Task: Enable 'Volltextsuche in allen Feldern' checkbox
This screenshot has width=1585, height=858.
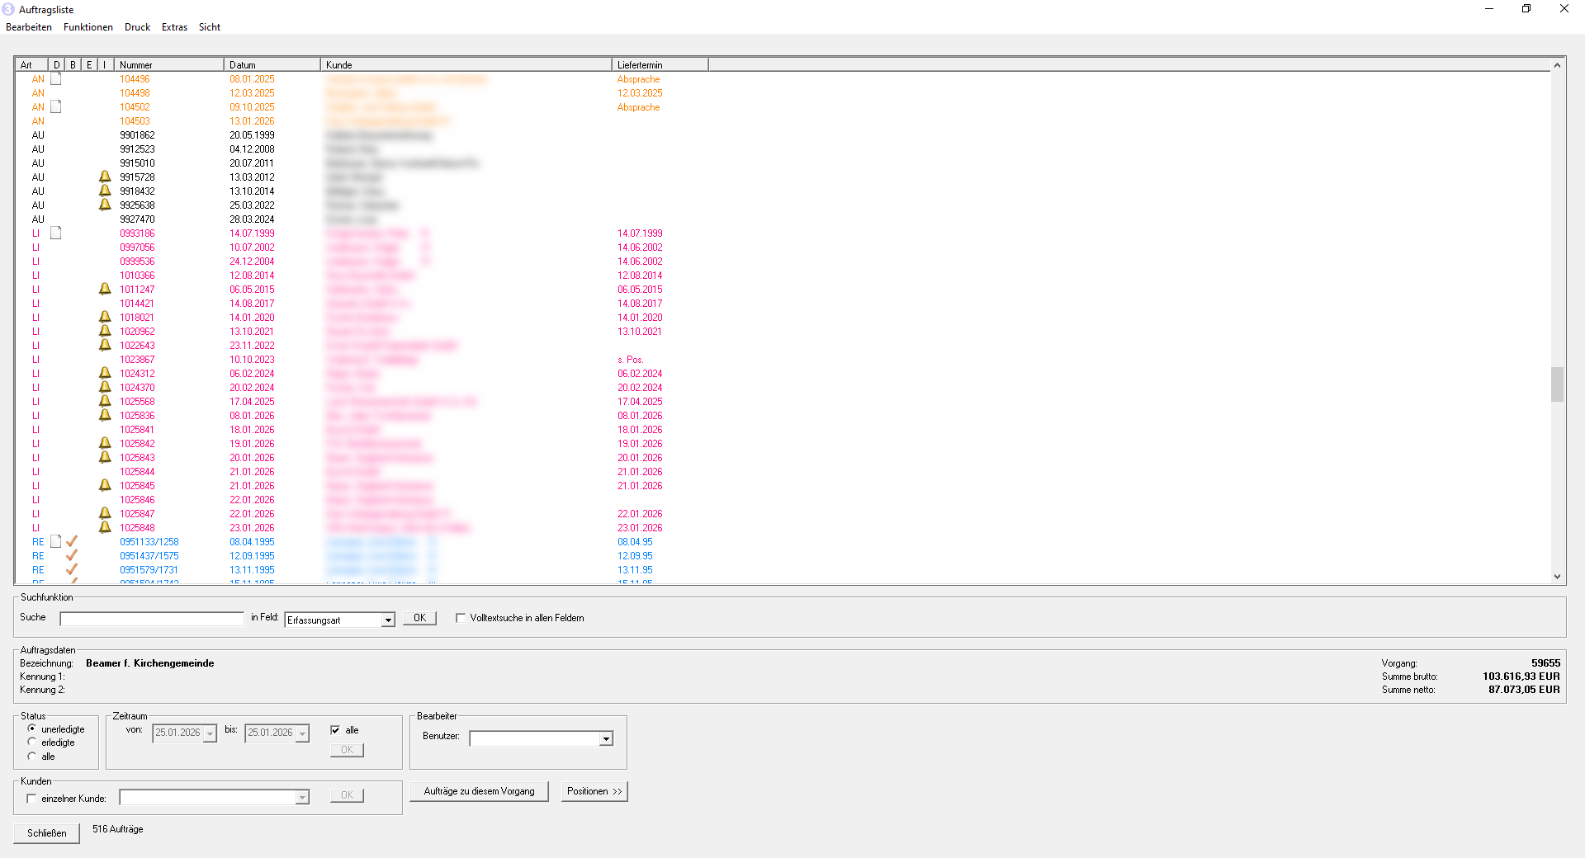Action: [x=461, y=618]
